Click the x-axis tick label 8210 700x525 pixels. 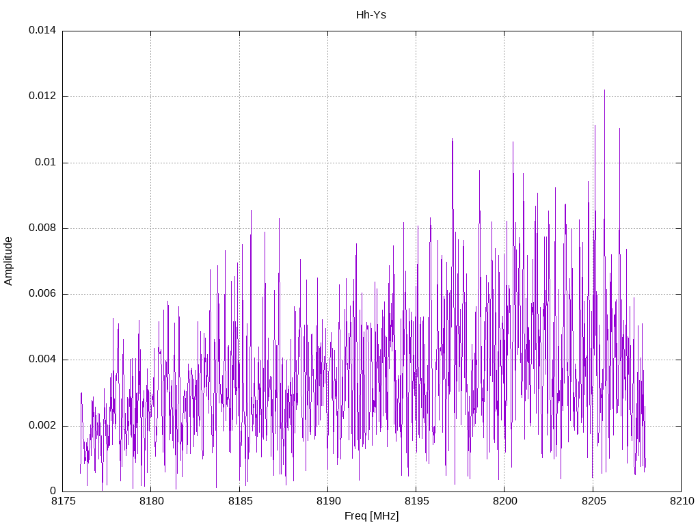[x=682, y=501]
